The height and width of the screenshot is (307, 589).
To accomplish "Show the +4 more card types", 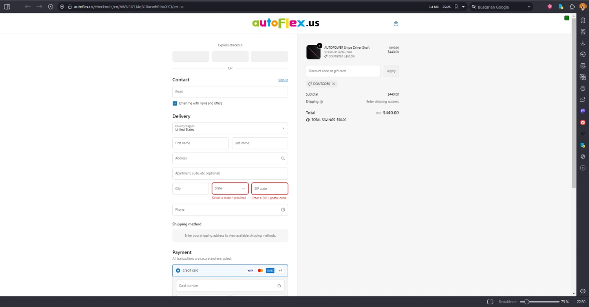I will [x=280, y=270].
